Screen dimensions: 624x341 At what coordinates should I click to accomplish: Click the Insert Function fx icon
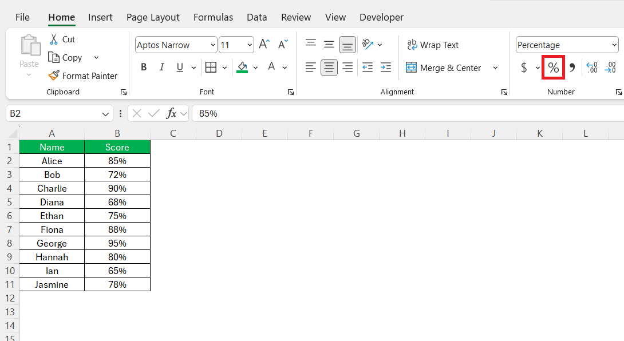coord(172,113)
